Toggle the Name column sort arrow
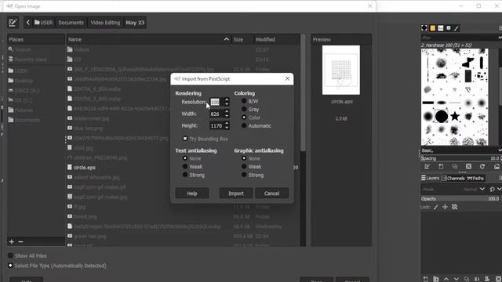 227,39
